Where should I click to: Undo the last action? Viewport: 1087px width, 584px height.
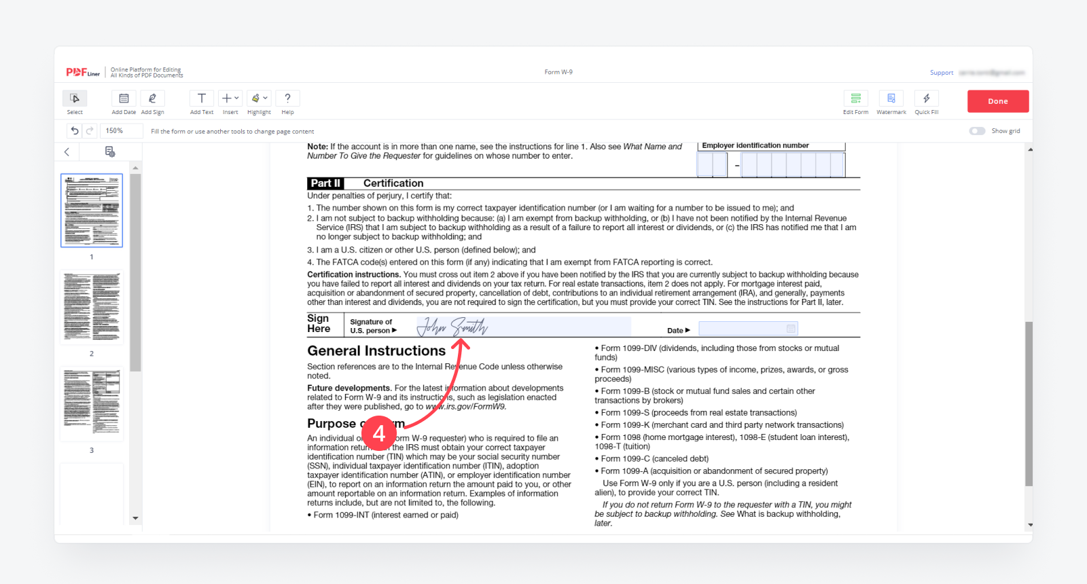(75, 131)
